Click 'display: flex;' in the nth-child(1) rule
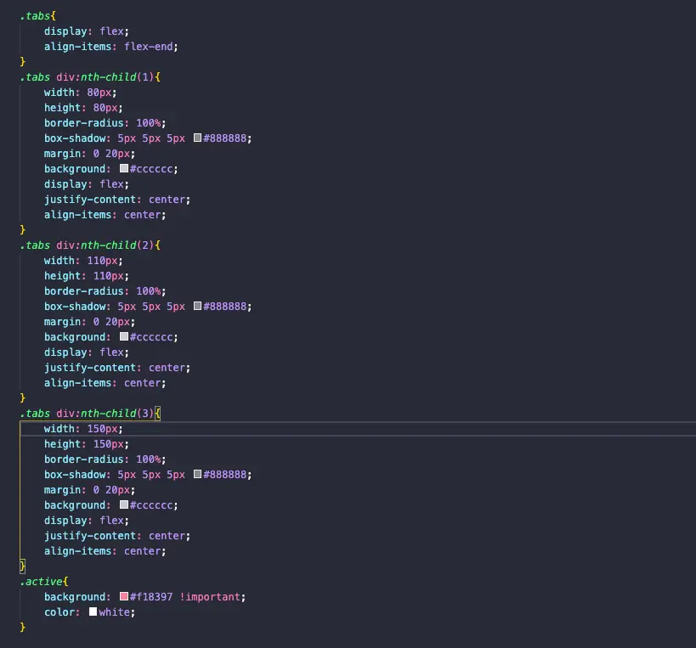The width and height of the screenshot is (696, 648). (x=87, y=184)
